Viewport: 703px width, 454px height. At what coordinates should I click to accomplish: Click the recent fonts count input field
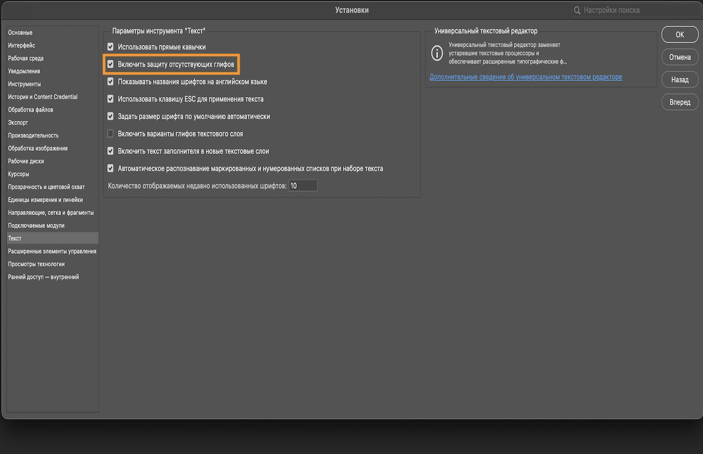point(303,185)
